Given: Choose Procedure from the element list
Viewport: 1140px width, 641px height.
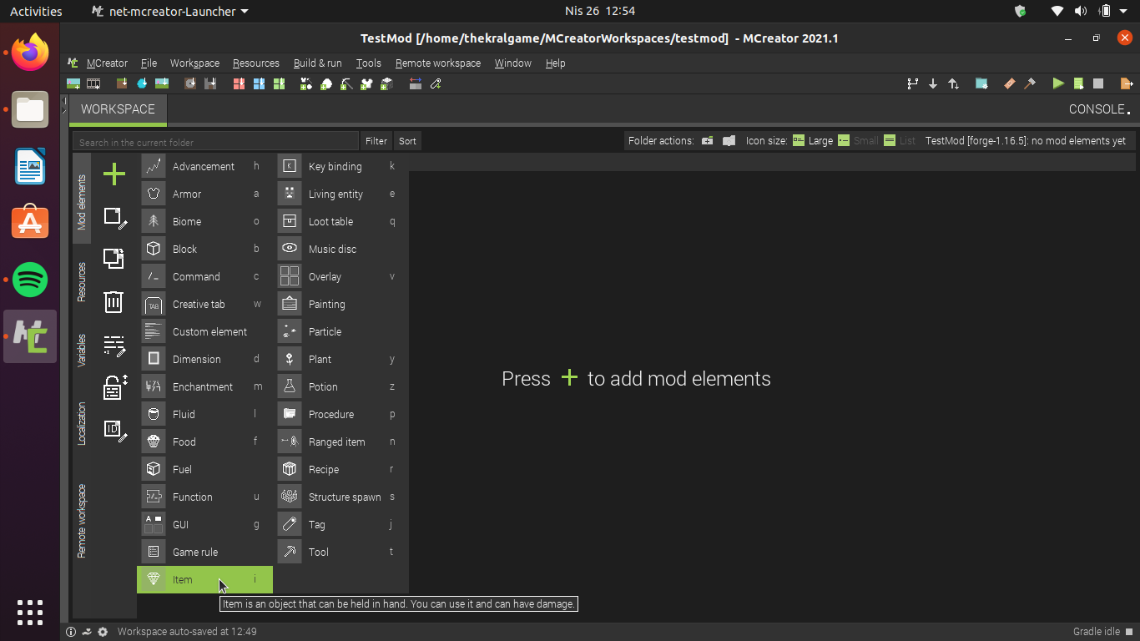Looking at the screenshot, I should pos(341,414).
